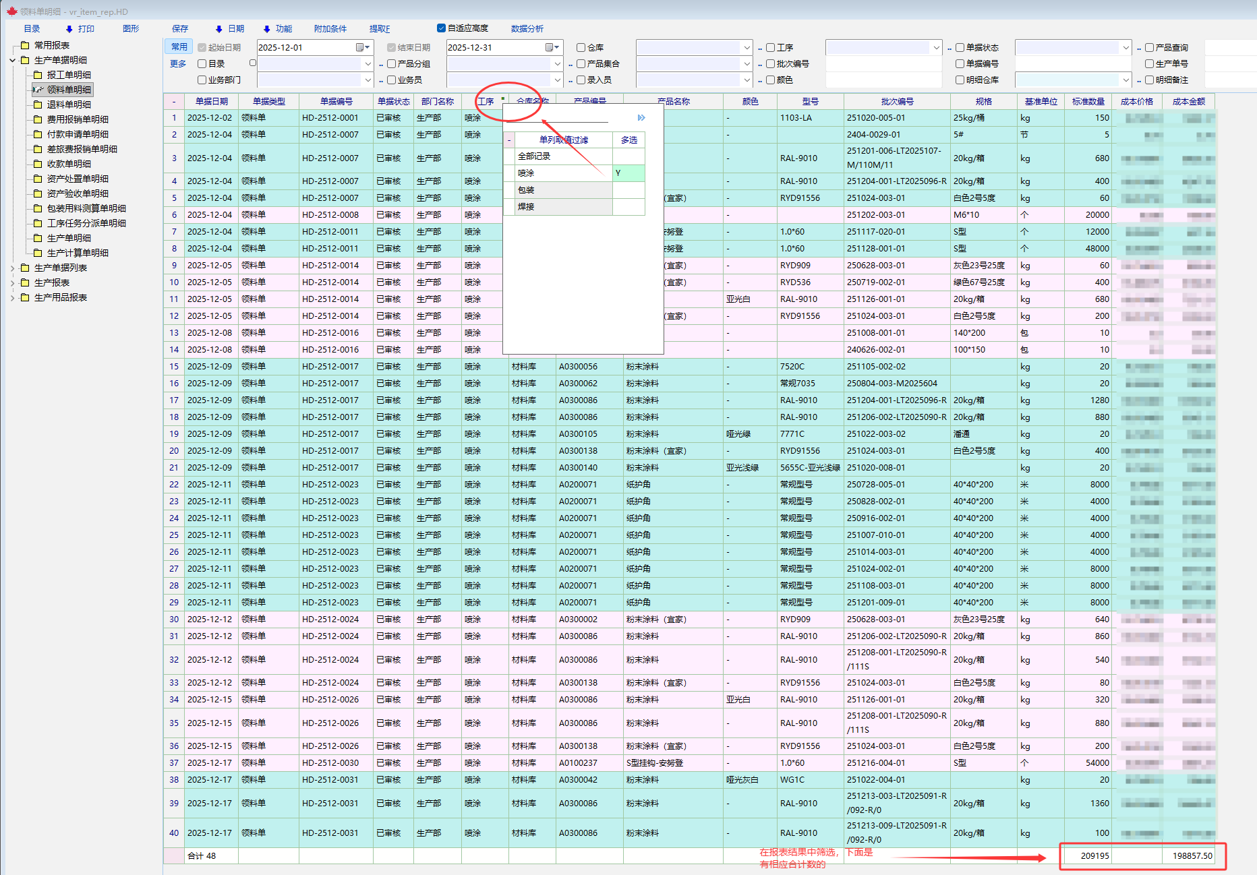
Task: Enable the 仓库 filter checkbox
Action: (x=581, y=48)
